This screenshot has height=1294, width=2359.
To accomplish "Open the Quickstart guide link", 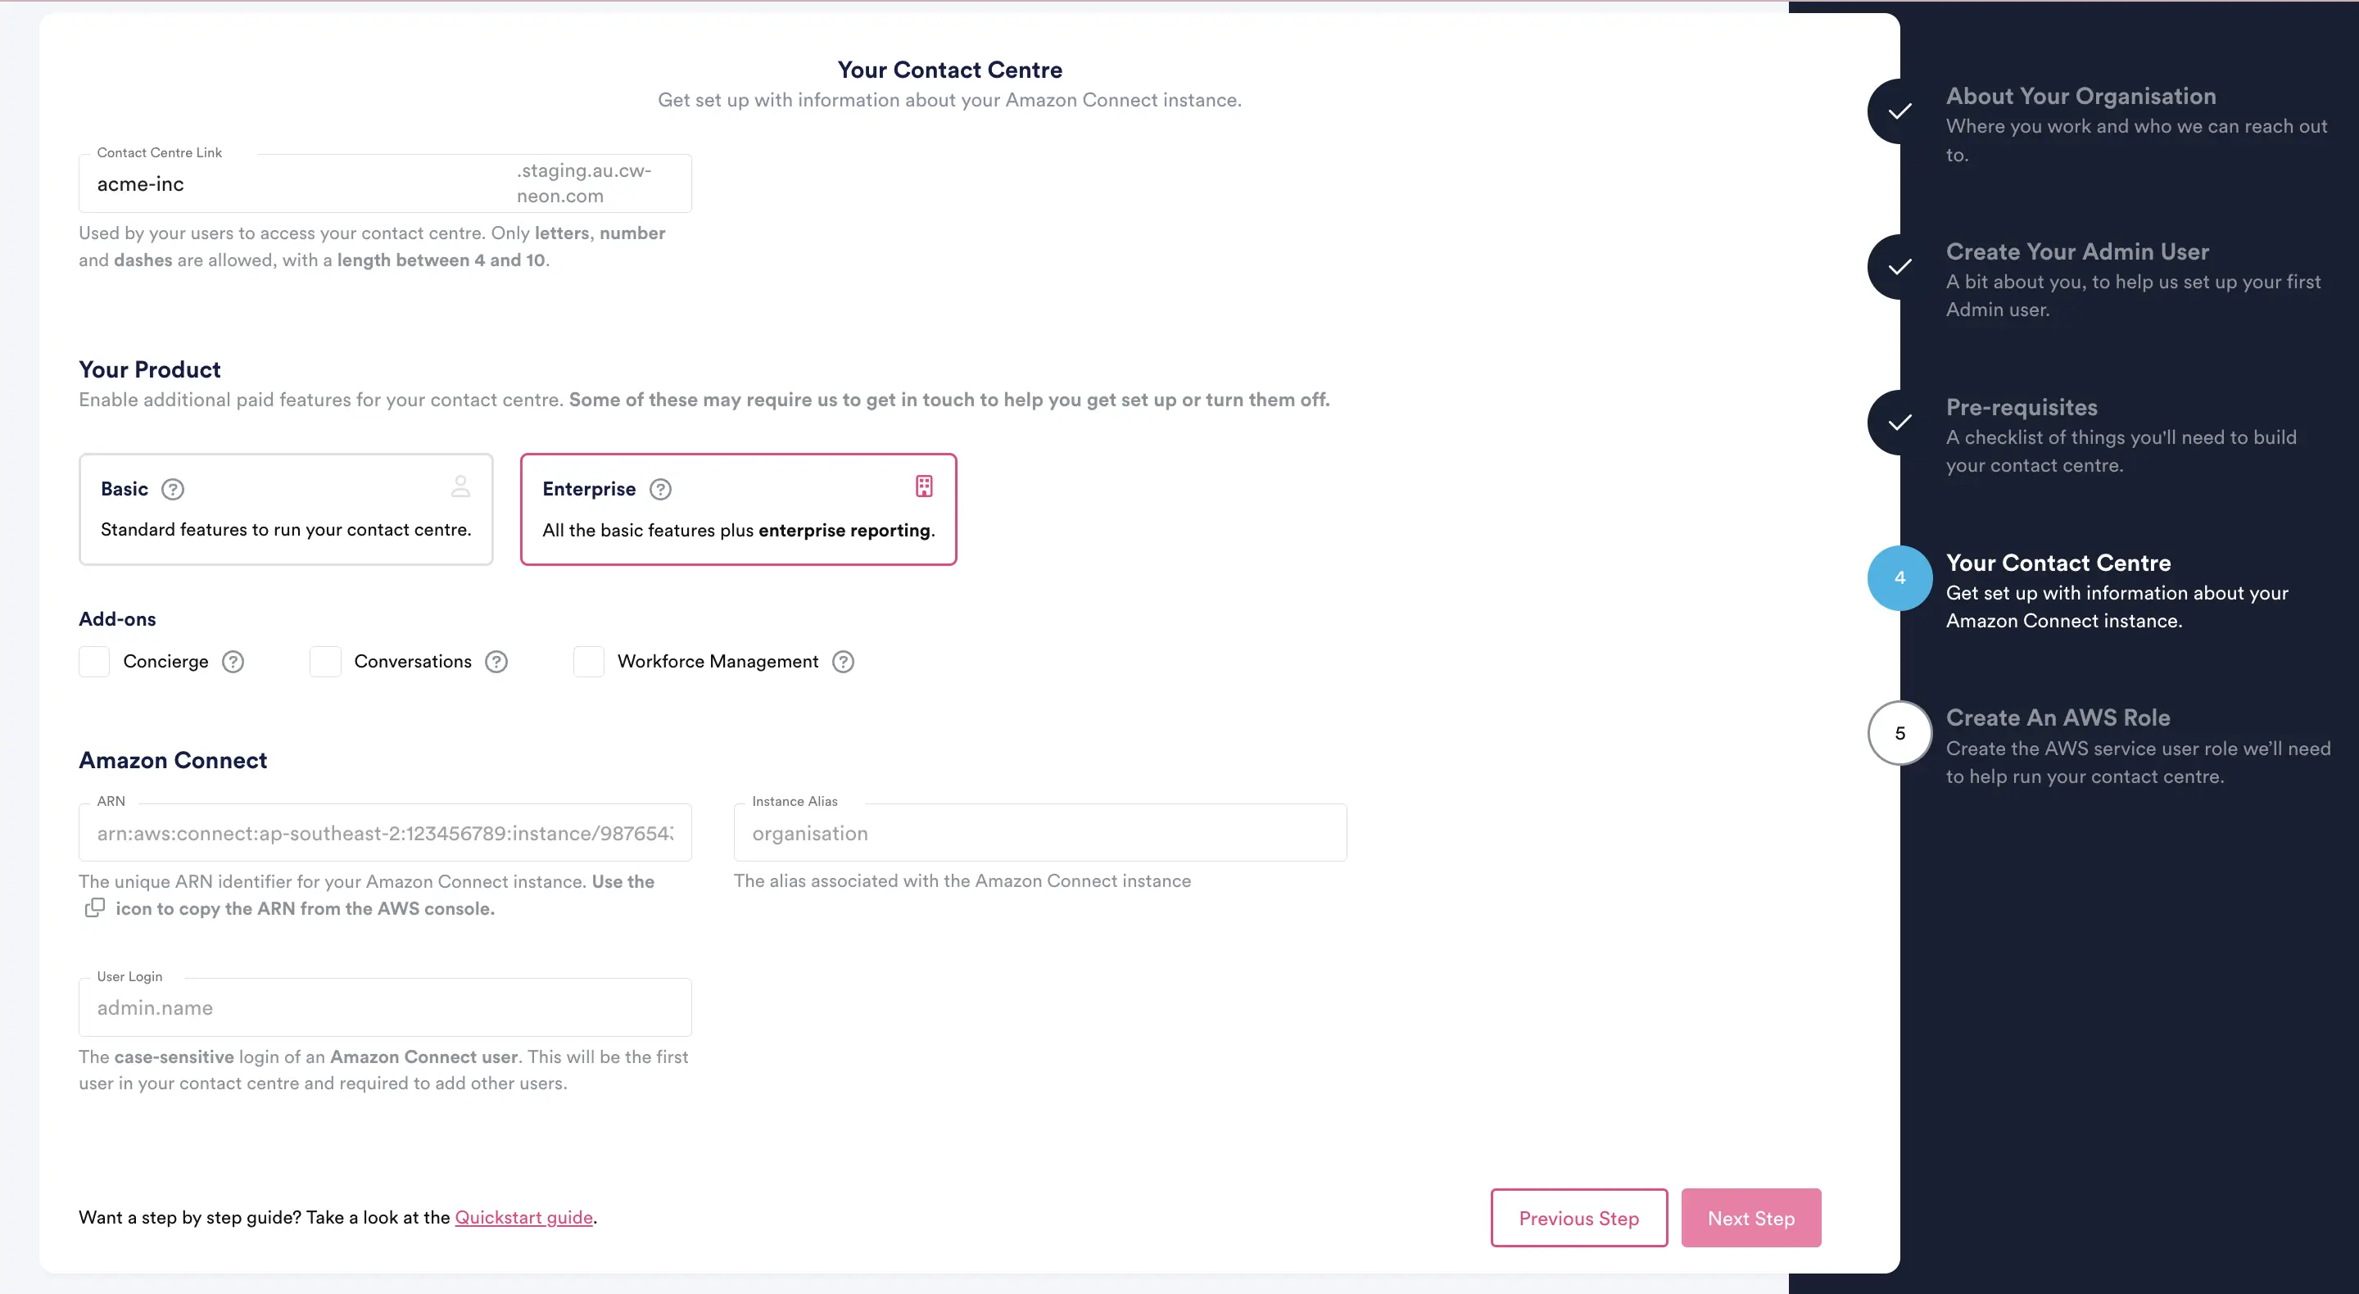I will (x=524, y=1217).
